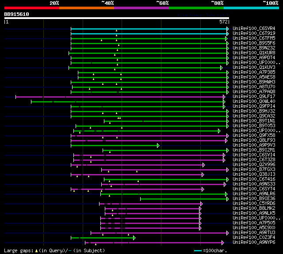Click the purple alignment bar of Q2V996

coord(138,165)
